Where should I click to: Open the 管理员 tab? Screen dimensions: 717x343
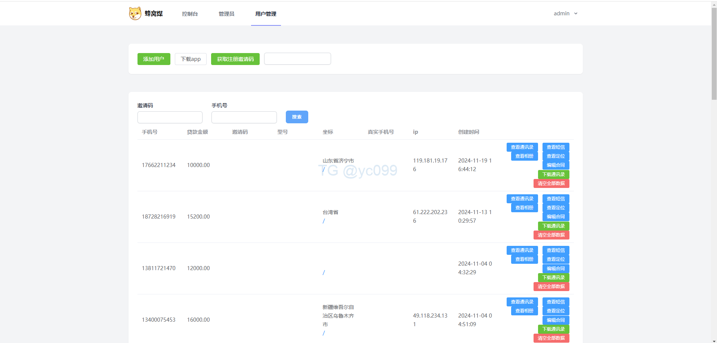tap(226, 14)
